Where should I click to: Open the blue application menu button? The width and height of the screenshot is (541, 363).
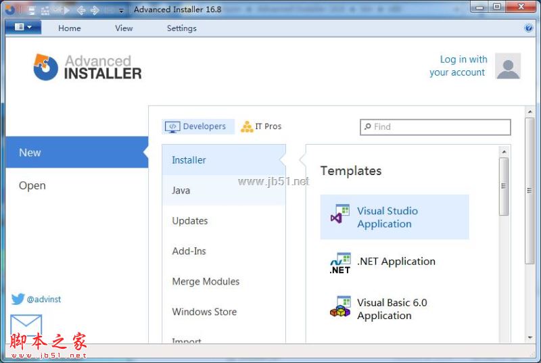click(x=23, y=27)
